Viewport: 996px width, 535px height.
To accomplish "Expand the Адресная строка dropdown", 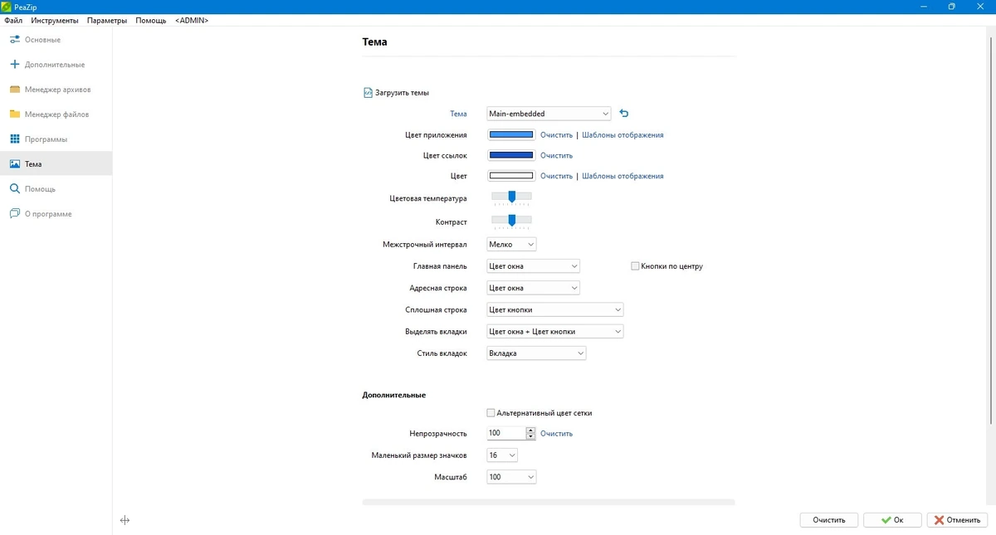I will pyautogui.click(x=533, y=288).
